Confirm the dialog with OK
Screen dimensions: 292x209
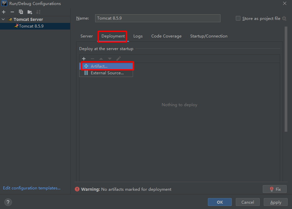pos(220,202)
